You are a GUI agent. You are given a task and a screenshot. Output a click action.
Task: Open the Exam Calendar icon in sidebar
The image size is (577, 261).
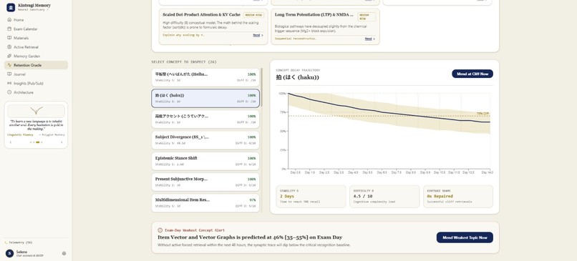point(9,29)
